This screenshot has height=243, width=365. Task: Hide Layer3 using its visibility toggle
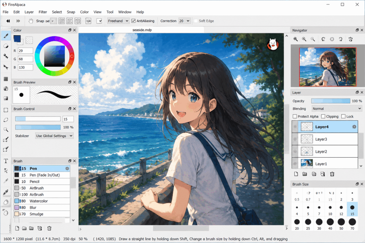tap(295, 139)
